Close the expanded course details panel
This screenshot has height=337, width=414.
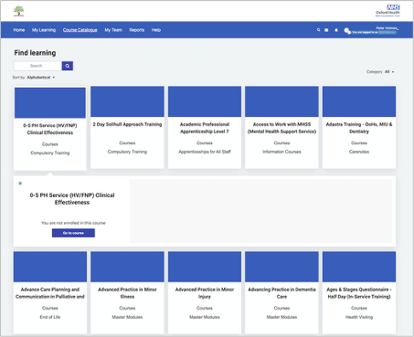coord(20,184)
